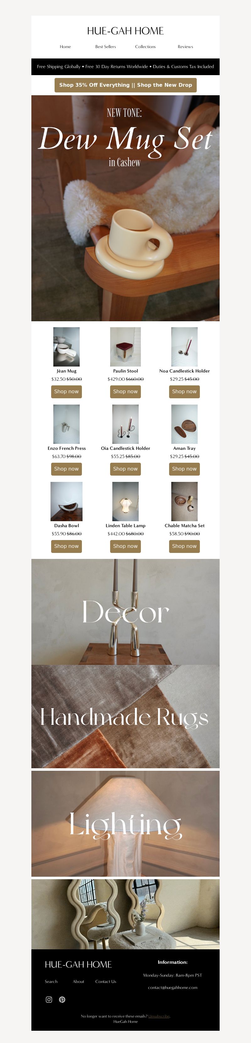This screenshot has height=1043, width=251.
Task: Open the Noa Candlestick Holder thumbnail
Action: 185,347
